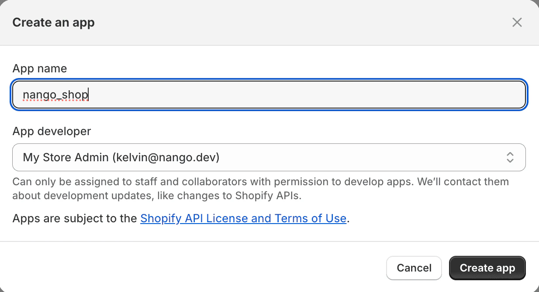This screenshot has width=539, height=292.
Task: Click the empty dialog header bar area
Action: 284,22
